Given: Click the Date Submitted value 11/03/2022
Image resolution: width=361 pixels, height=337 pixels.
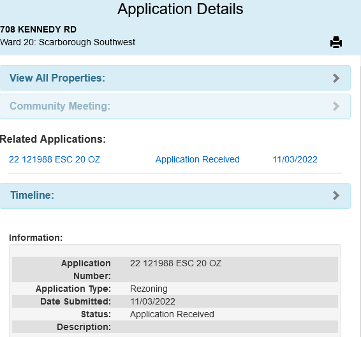Looking at the screenshot, I should (x=152, y=301).
